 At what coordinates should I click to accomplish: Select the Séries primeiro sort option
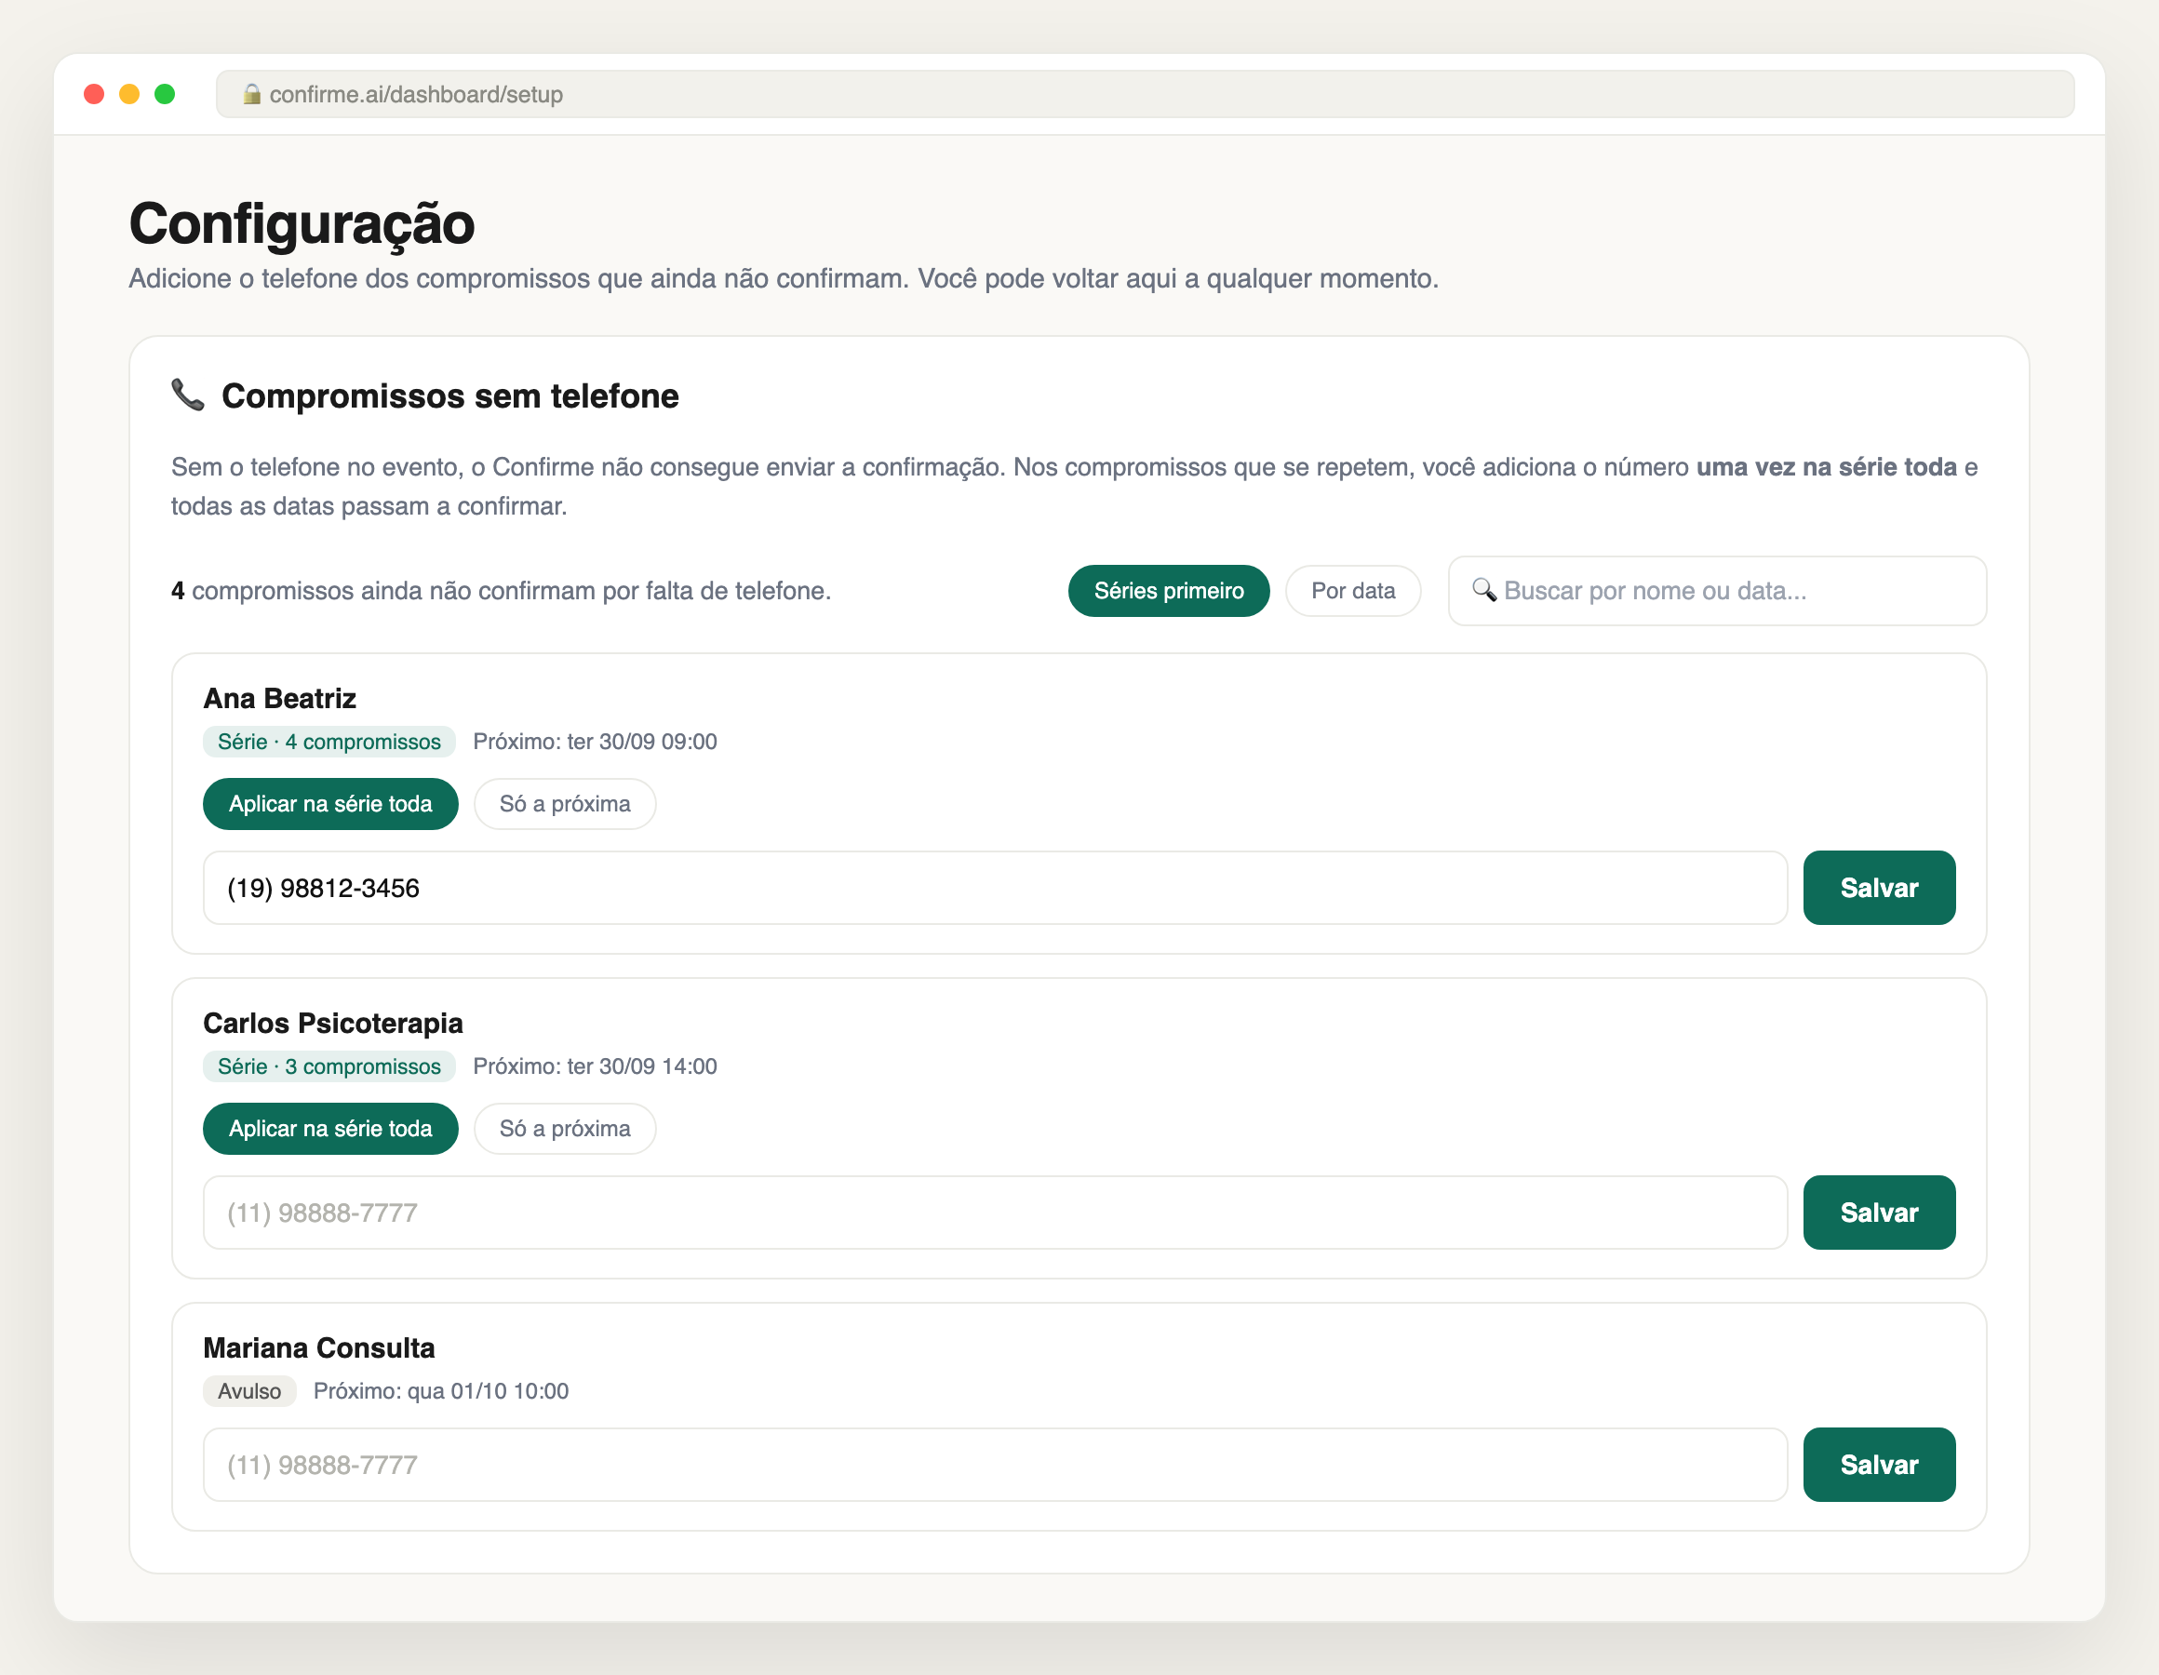[1169, 590]
